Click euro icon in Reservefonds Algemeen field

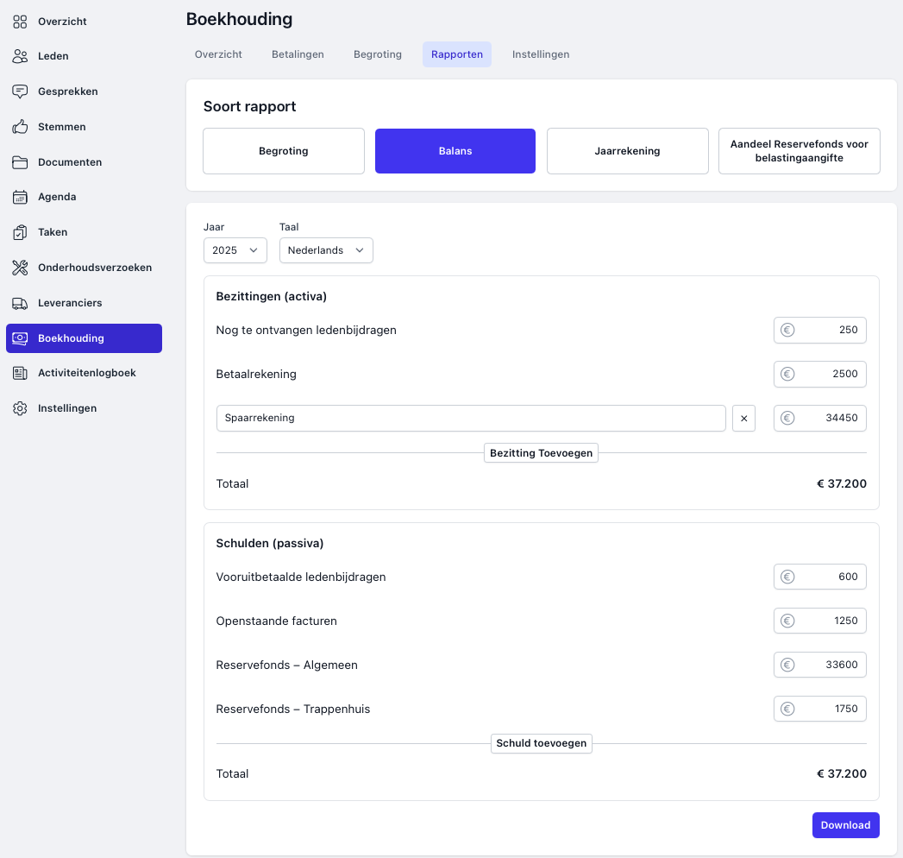click(x=787, y=665)
